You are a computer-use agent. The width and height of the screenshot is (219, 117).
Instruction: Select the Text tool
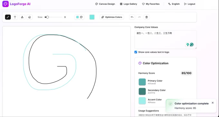coord(15,17)
